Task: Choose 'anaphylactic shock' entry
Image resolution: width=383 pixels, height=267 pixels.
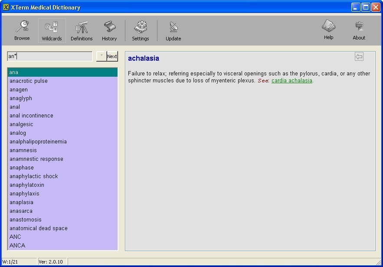Action: coord(62,176)
